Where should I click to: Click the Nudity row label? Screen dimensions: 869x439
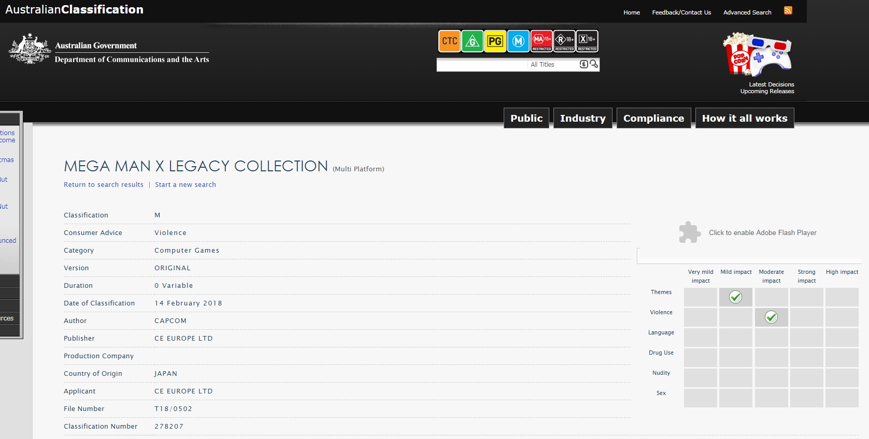tap(661, 373)
